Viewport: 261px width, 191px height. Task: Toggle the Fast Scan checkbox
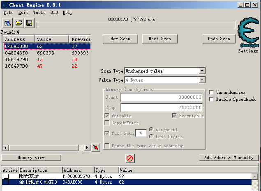(107, 133)
